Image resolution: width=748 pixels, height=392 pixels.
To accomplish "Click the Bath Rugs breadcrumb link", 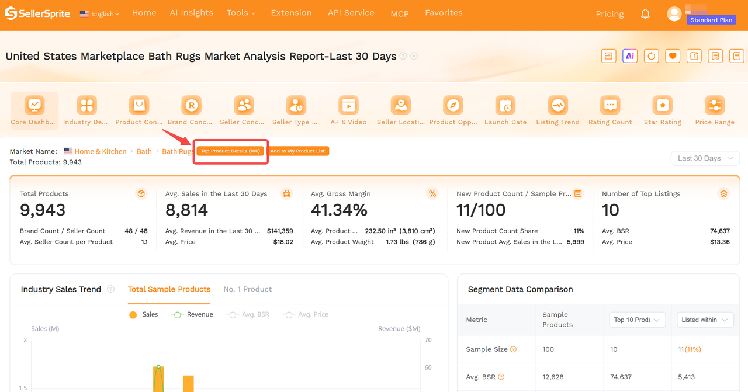I will click(178, 151).
